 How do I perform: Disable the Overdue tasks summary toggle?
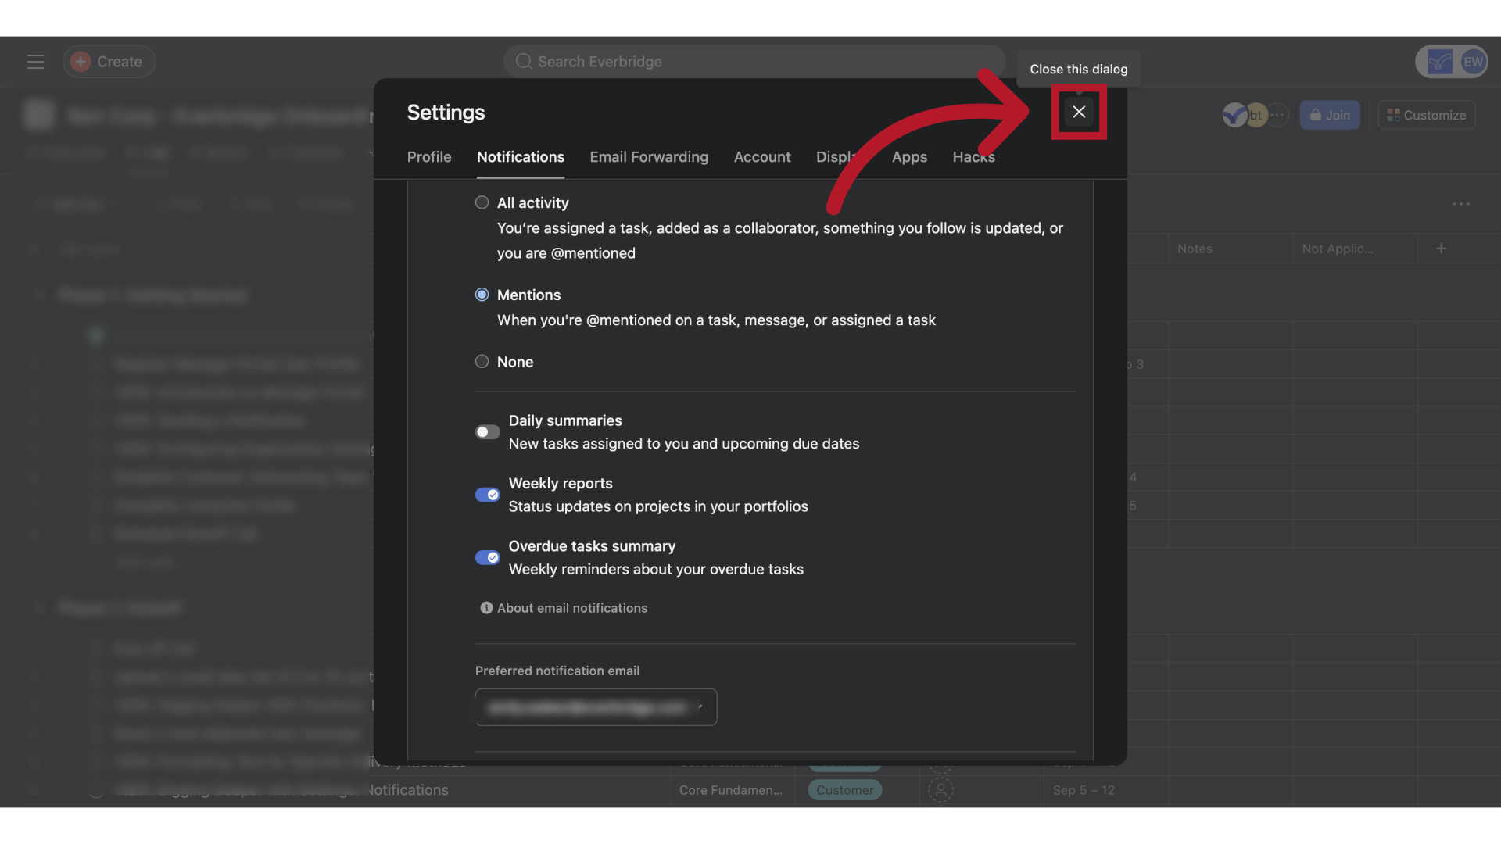click(x=487, y=557)
